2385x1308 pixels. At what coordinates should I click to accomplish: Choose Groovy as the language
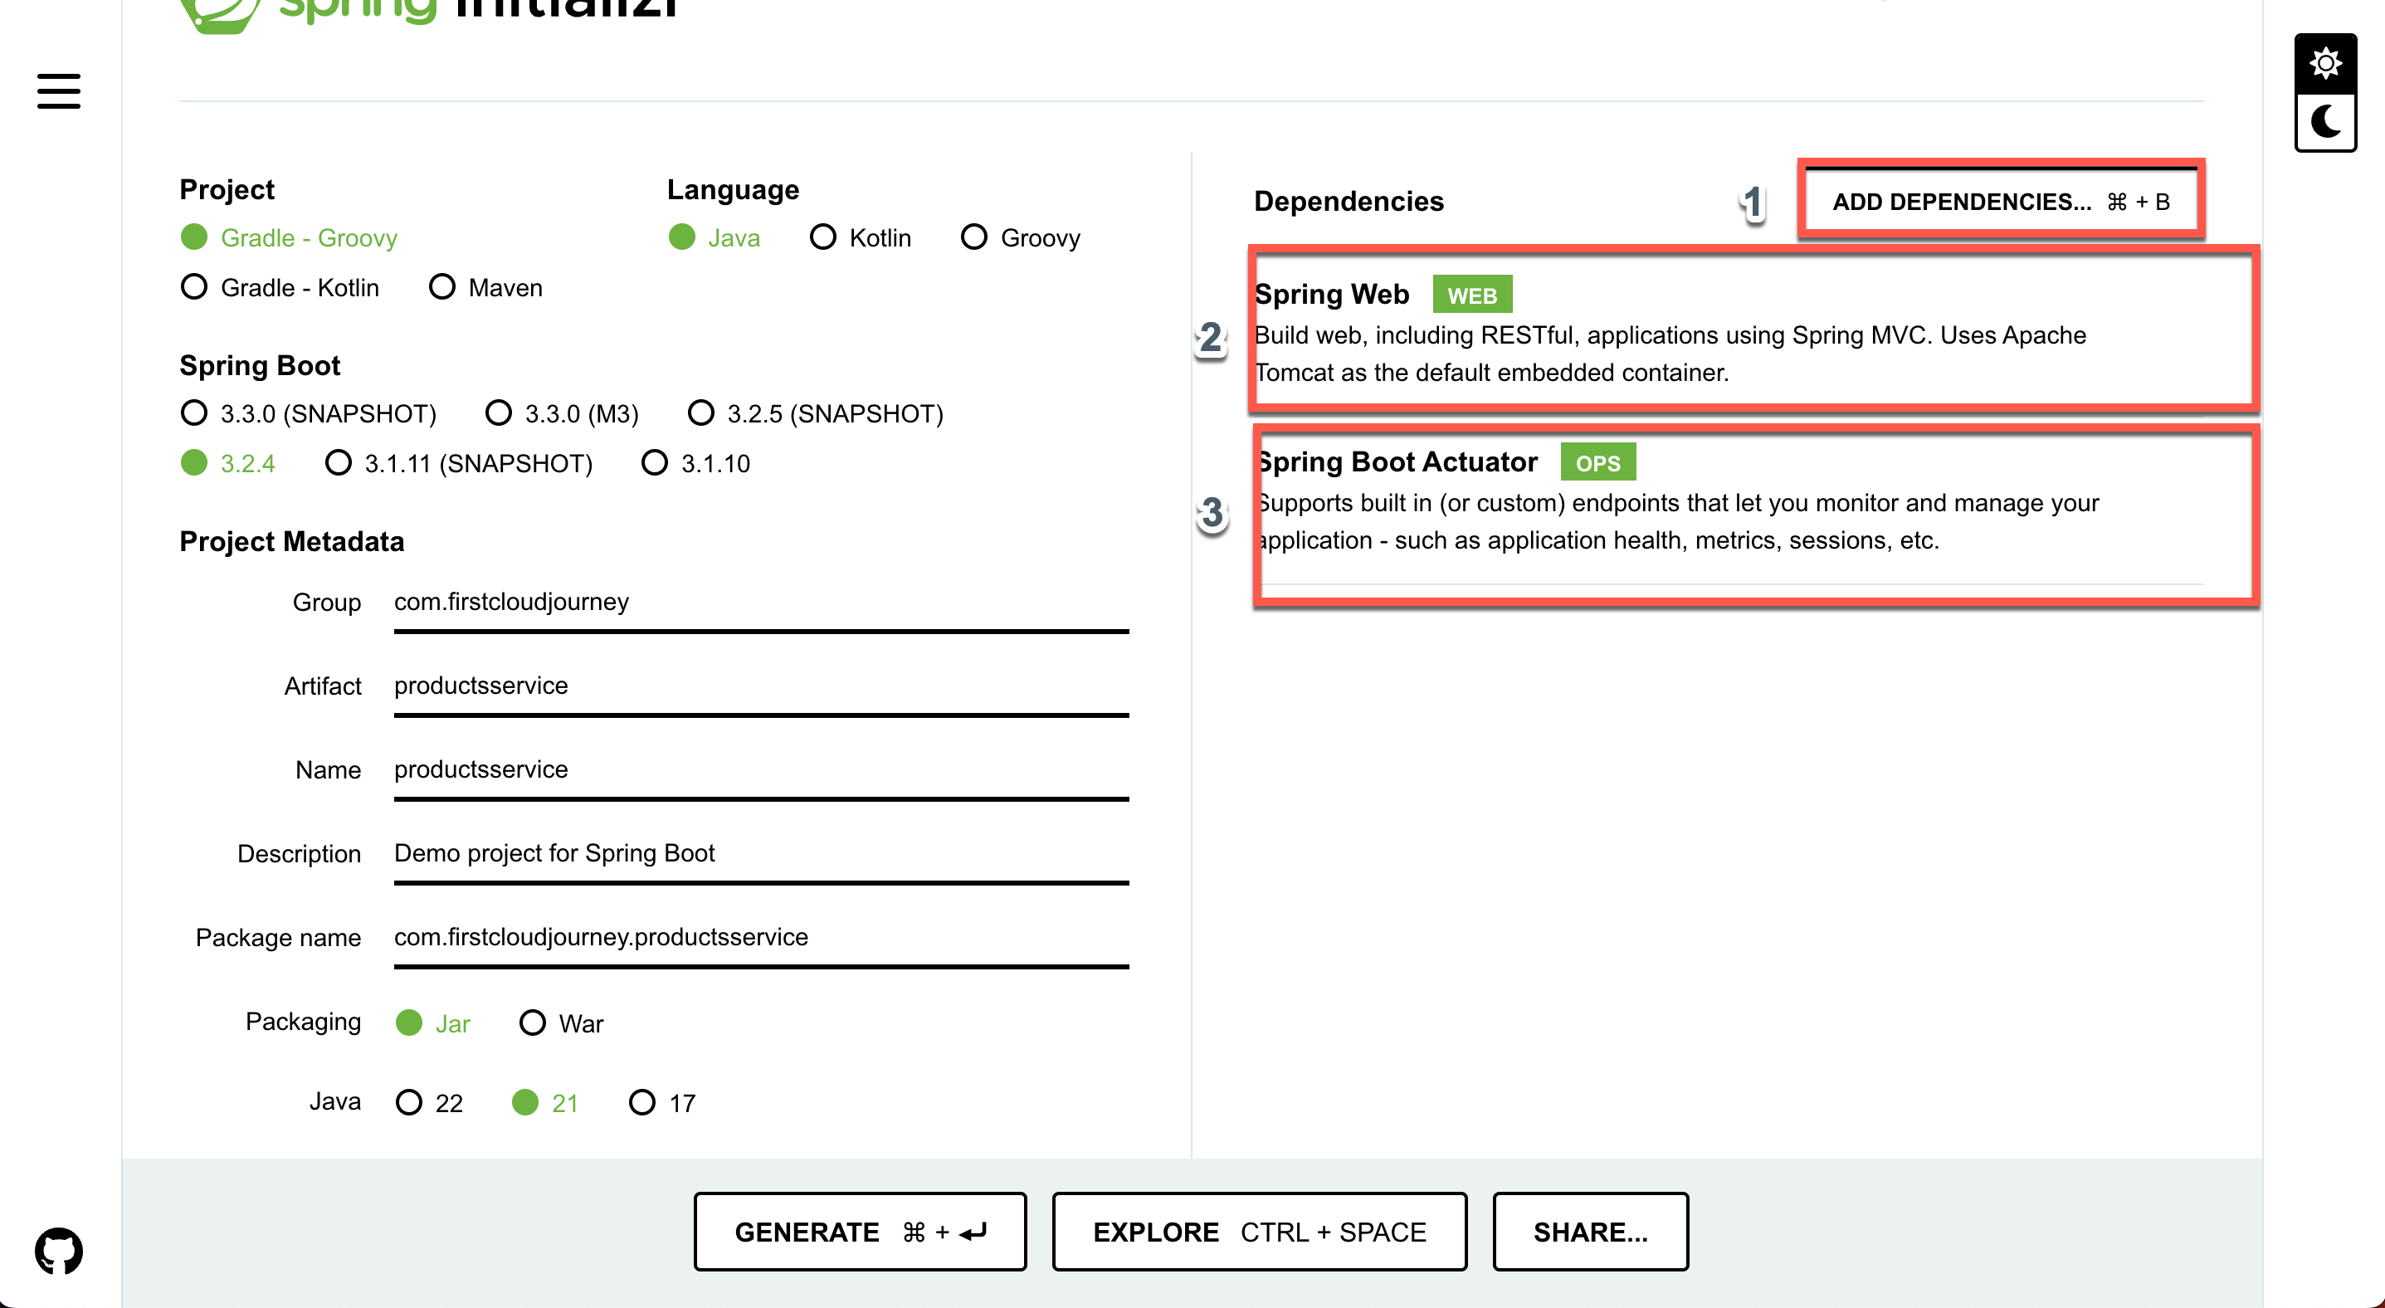tap(1020, 238)
